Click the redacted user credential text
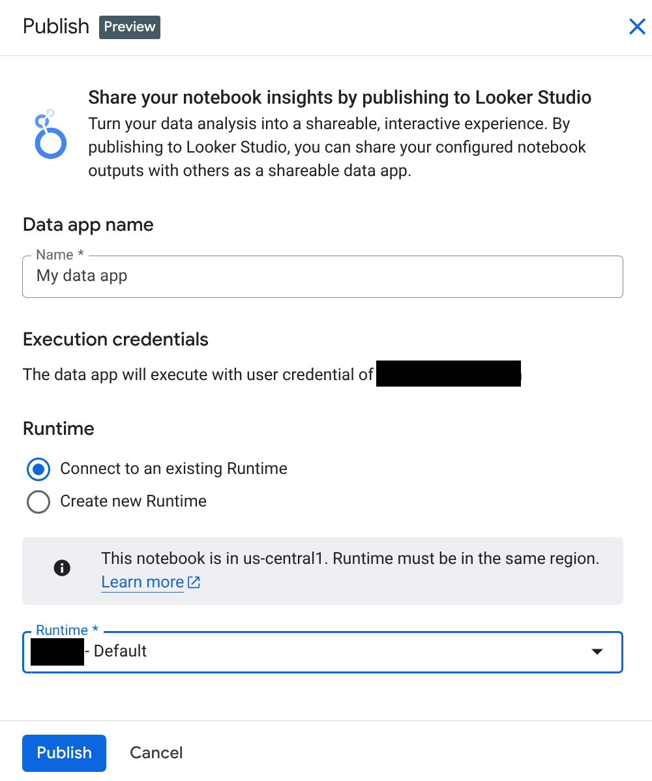The image size is (652, 781). 448,374
